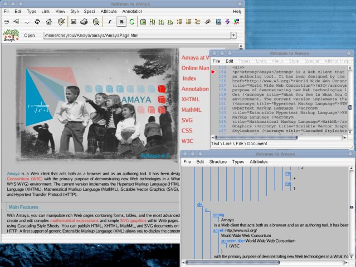This screenshot has width=356, height=267.
Task: Open the Special menu in main window
Action: coord(89,11)
